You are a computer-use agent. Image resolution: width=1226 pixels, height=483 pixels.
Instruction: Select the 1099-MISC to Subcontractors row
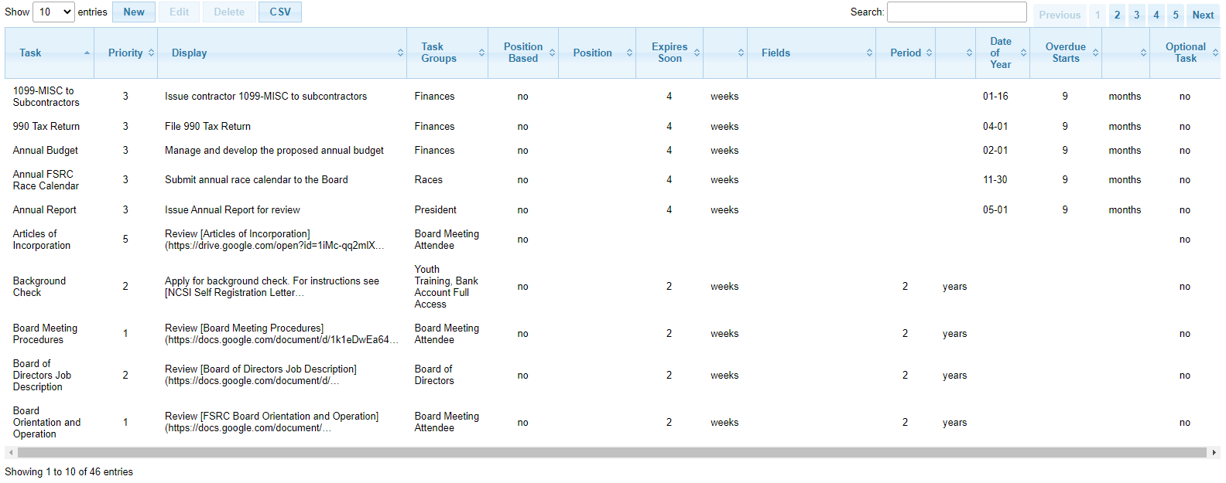click(612, 97)
